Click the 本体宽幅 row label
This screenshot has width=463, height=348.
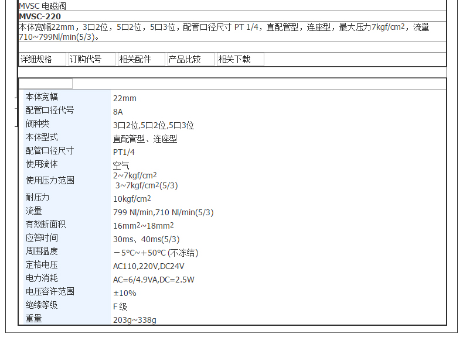coord(42,97)
